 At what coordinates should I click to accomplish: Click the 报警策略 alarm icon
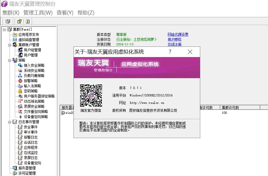tap(20, 81)
